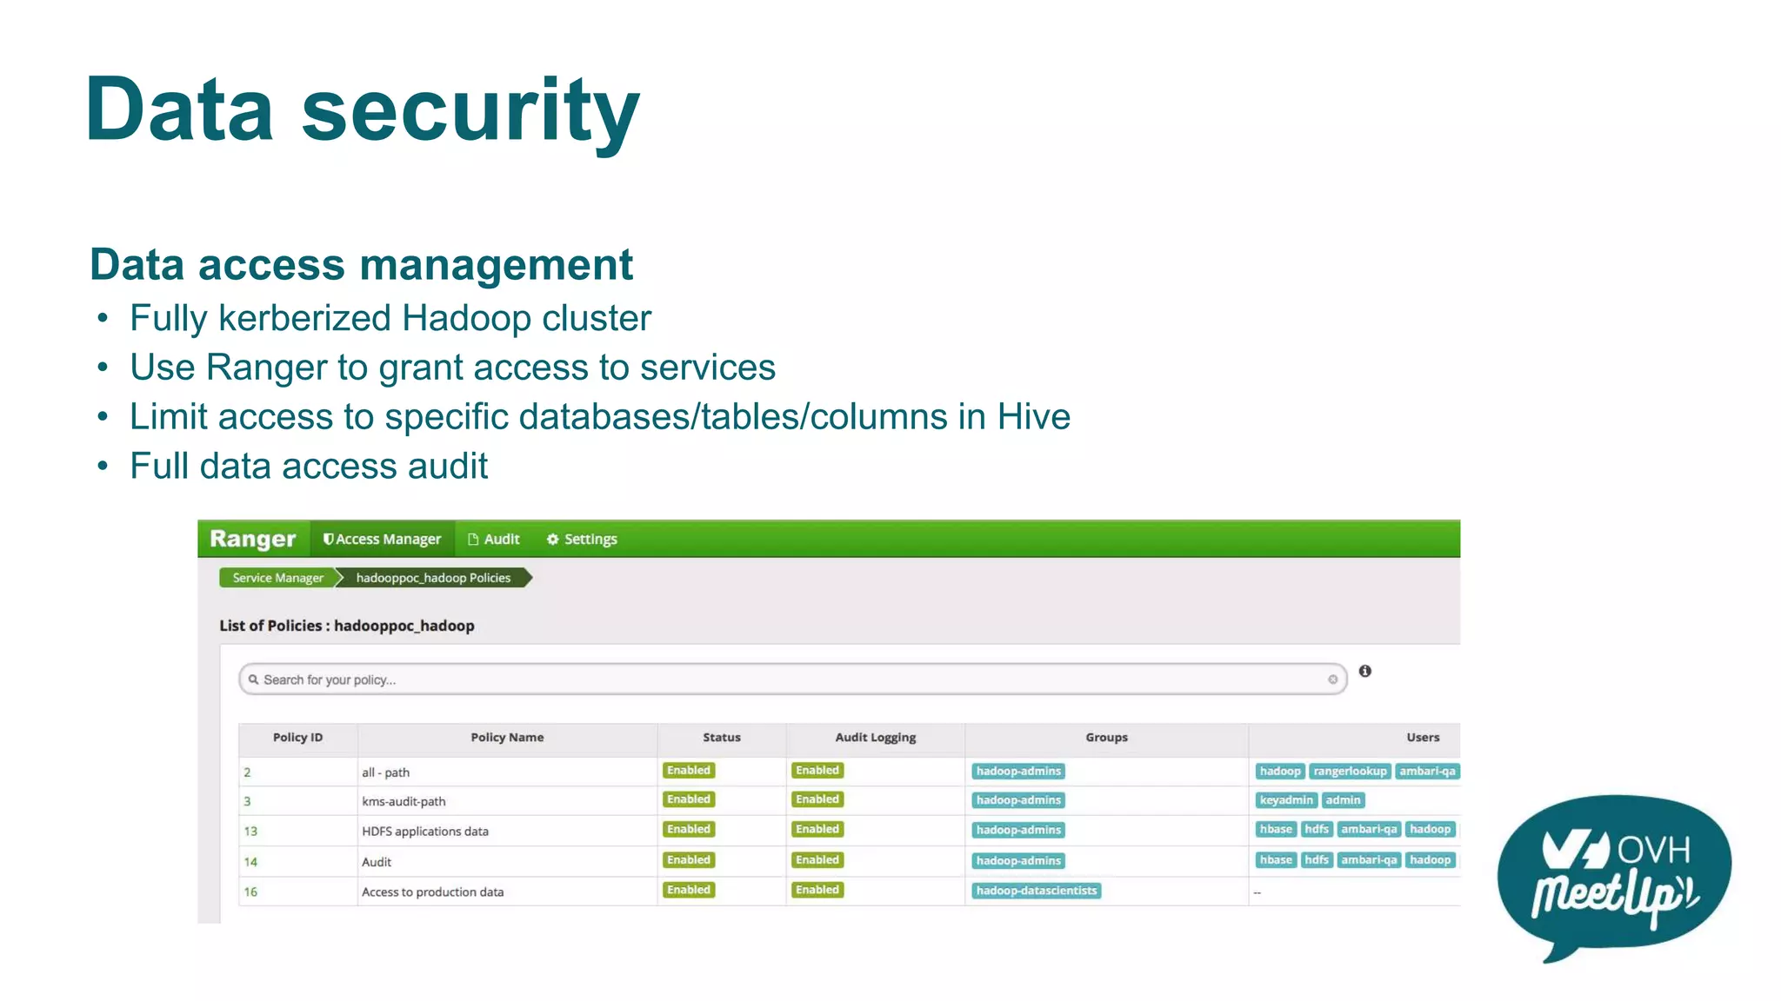Viewport: 1781px width, 1001px height.
Task: Click the OVH MeetUp logo
Action: 1614,878
